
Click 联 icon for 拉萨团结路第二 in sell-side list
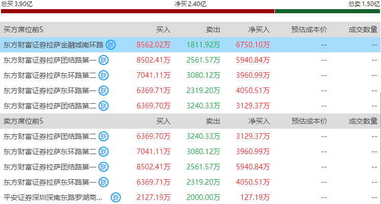(x=104, y=136)
